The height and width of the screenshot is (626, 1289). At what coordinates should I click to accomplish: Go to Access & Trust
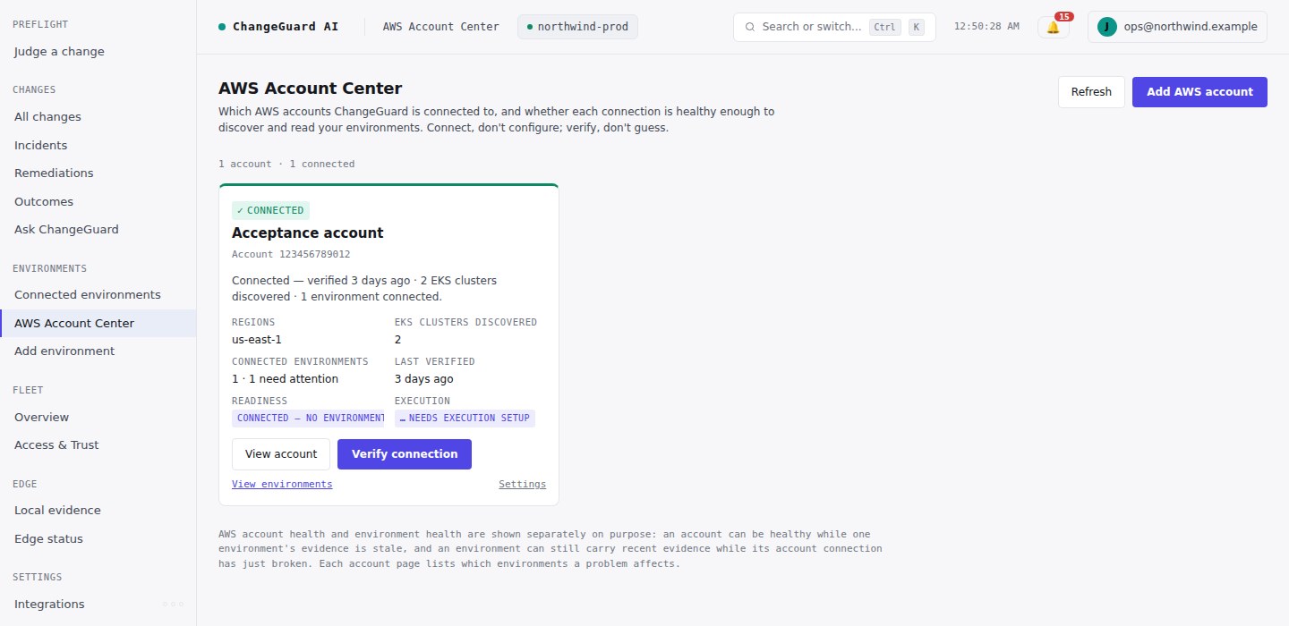98,445
